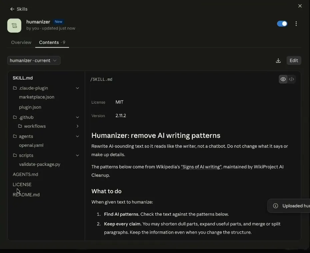Screen dimensions: 310x253
Task: Switch to rendered preview eye view
Action: tap(283, 79)
